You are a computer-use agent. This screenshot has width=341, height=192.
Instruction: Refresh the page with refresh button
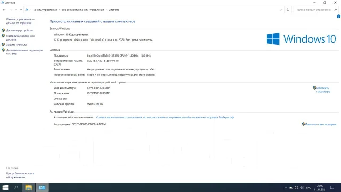(288, 10)
